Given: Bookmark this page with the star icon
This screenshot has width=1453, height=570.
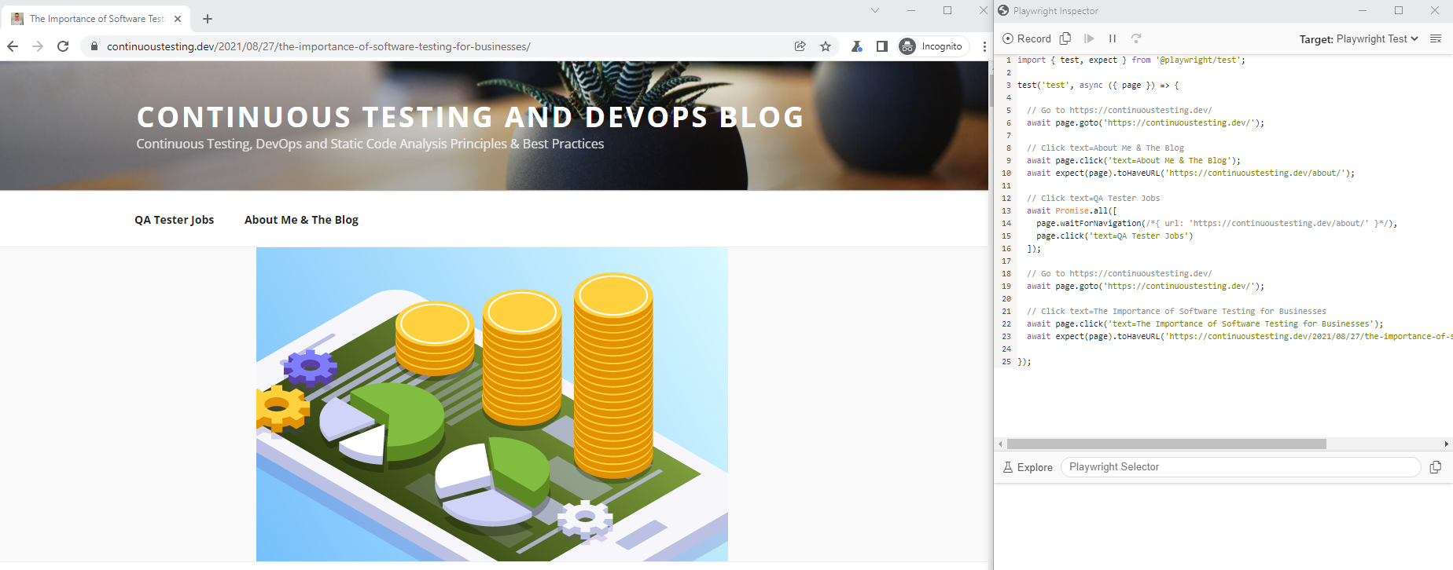Looking at the screenshot, I should point(826,46).
